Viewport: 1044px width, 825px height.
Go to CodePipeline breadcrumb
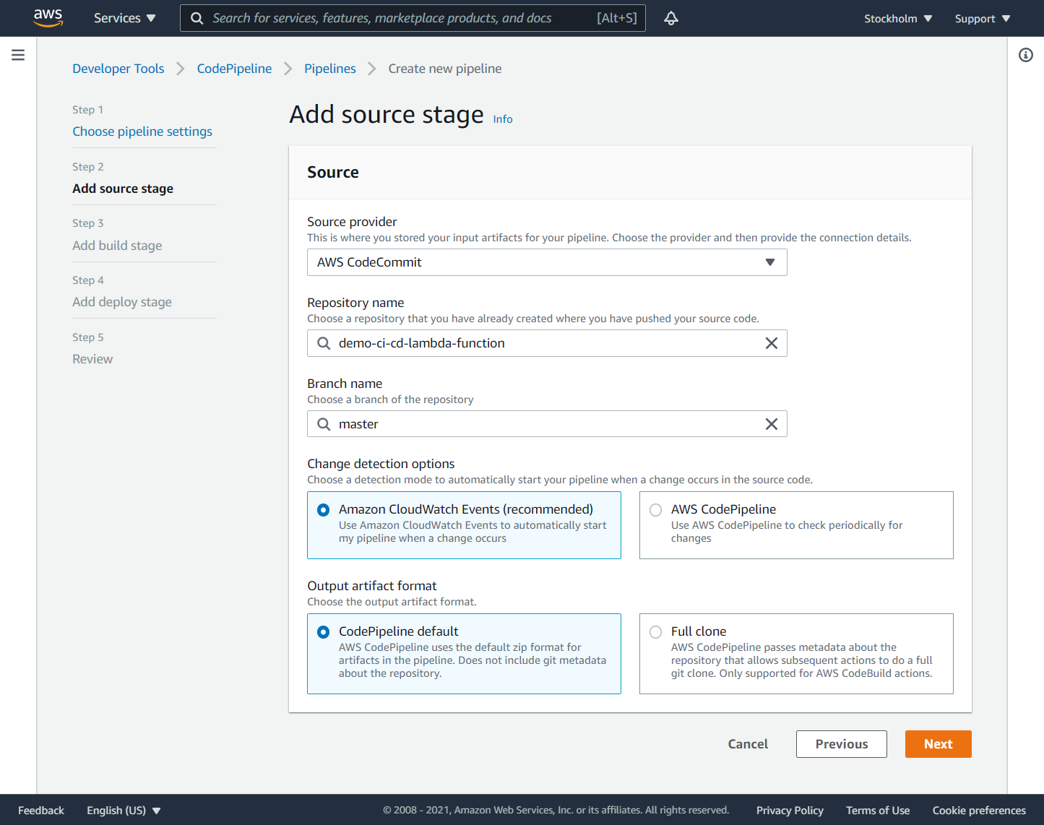[x=234, y=69]
